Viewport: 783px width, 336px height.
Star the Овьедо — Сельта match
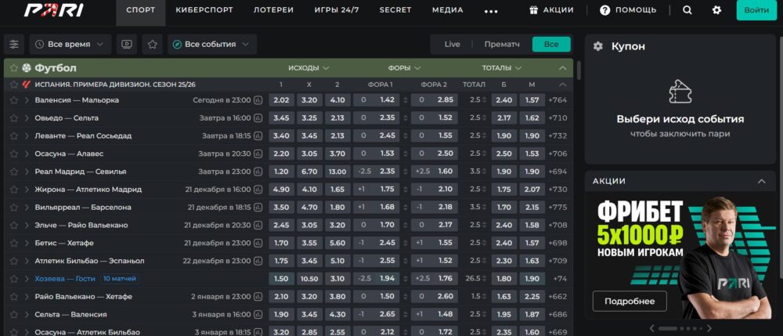coord(14,117)
